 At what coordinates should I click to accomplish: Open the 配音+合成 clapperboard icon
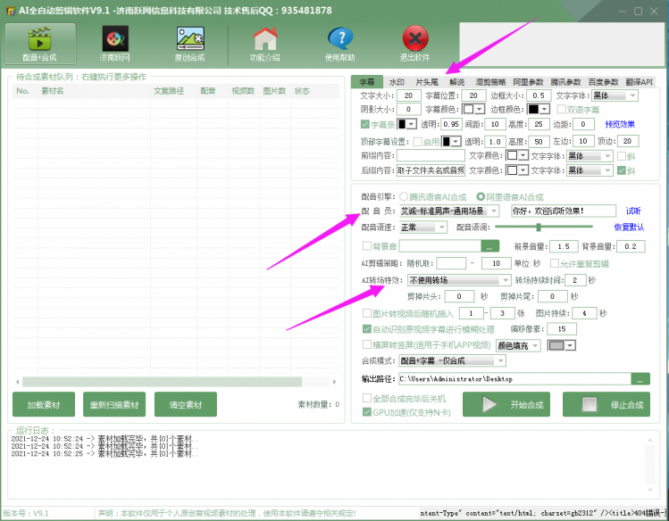coord(39,38)
